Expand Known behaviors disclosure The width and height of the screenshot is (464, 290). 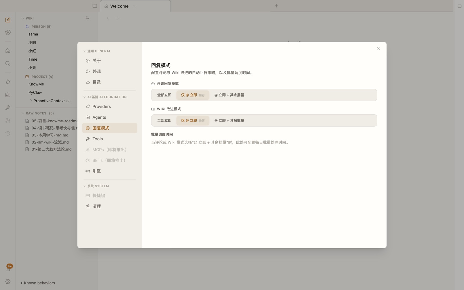coord(38,283)
